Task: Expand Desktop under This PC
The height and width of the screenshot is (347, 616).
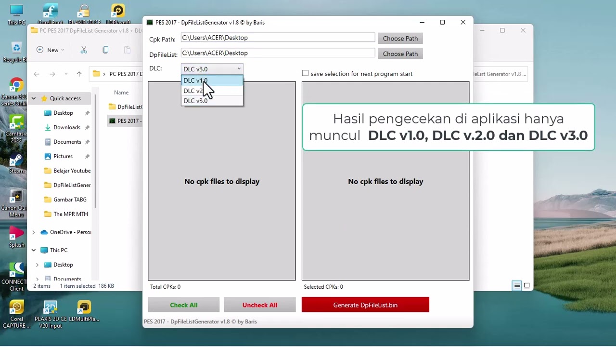Action: tap(38, 265)
